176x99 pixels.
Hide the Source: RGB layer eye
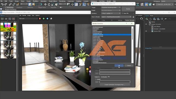(146, 31)
